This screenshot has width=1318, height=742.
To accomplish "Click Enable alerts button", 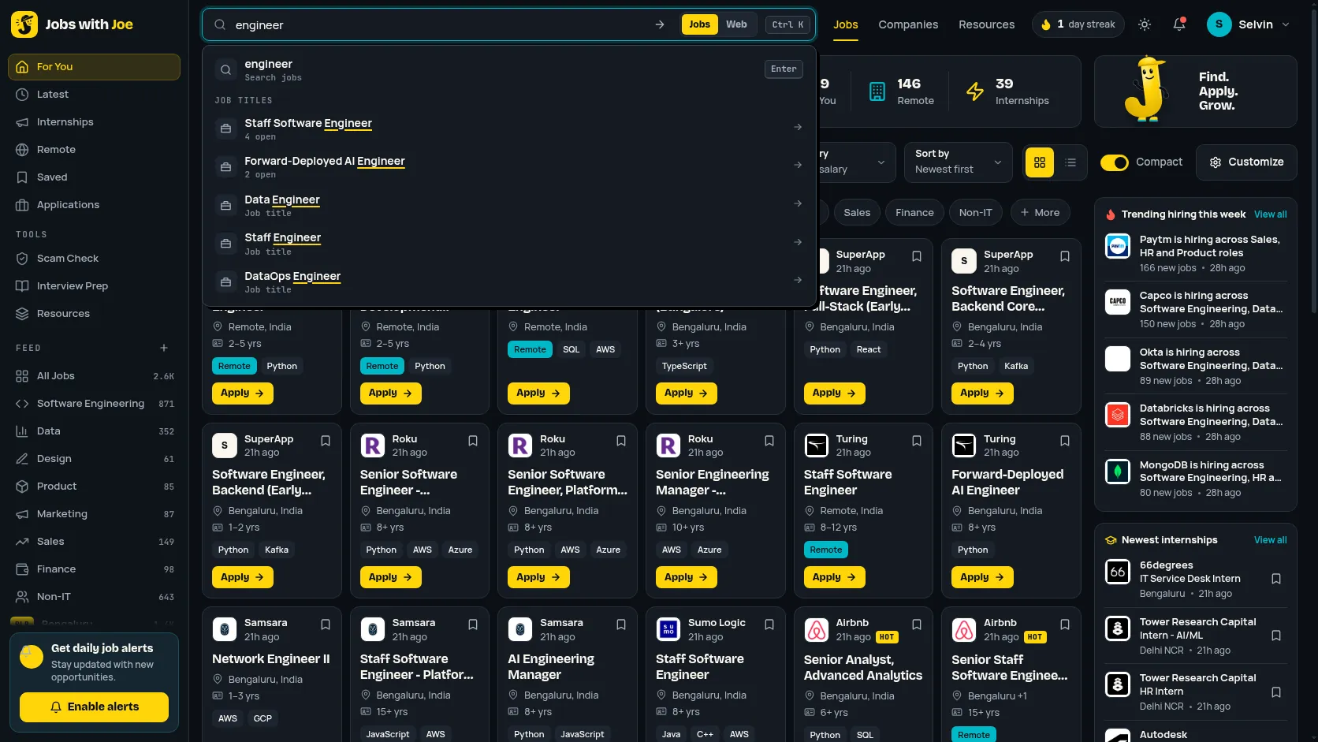I will click(x=94, y=707).
